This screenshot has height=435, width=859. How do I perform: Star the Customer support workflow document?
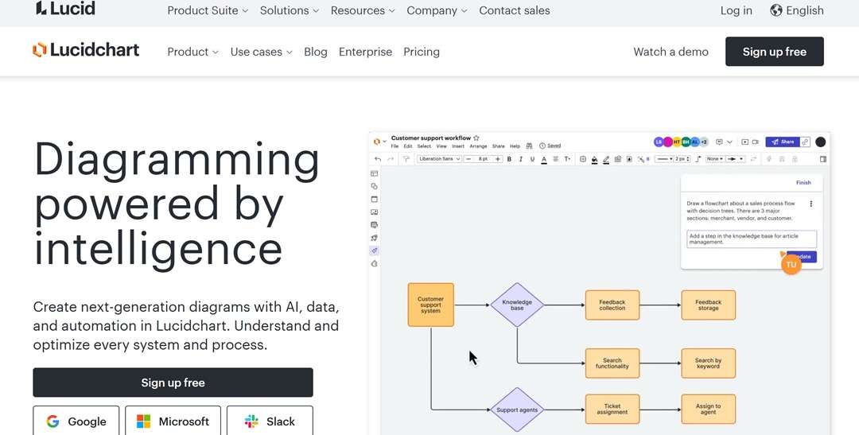(x=476, y=138)
